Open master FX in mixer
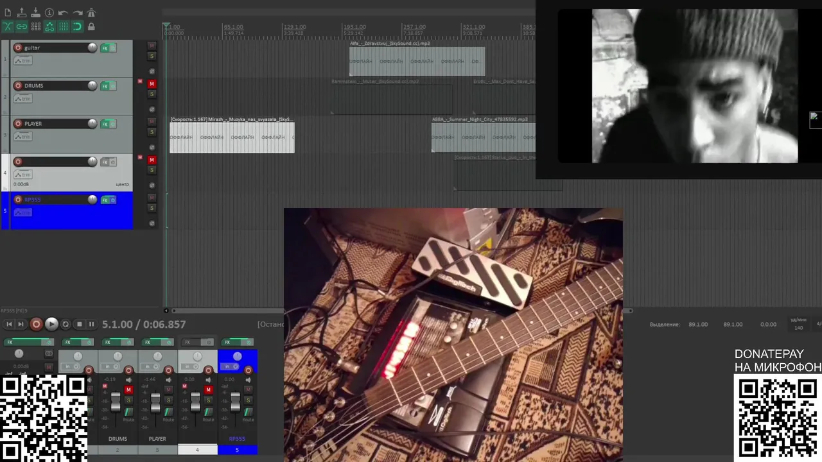The image size is (822, 462). (22, 342)
